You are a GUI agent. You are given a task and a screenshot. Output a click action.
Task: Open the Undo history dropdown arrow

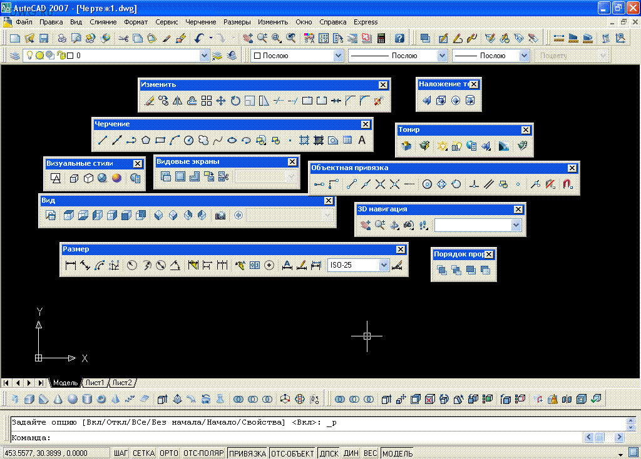pos(211,38)
